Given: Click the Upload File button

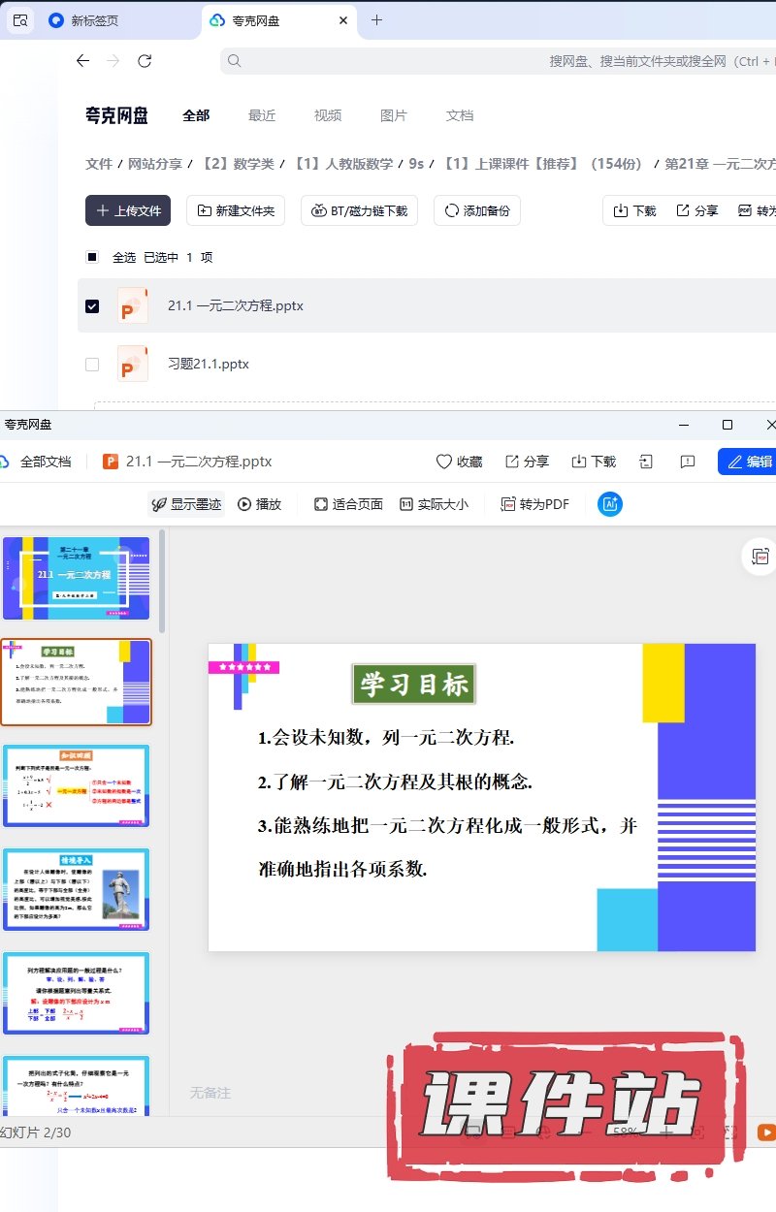Looking at the screenshot, I should point(128,210).
